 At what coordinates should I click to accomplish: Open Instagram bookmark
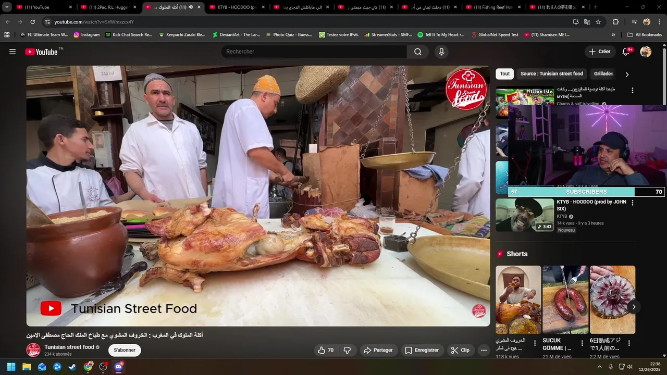pos(87,35)
